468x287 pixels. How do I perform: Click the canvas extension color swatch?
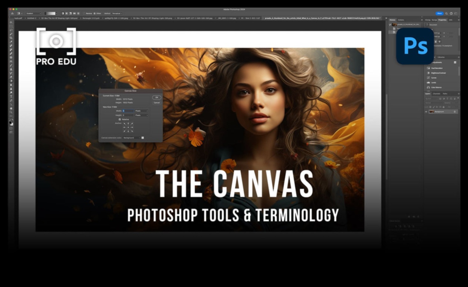pyautogui.click(x=143, y=138)
